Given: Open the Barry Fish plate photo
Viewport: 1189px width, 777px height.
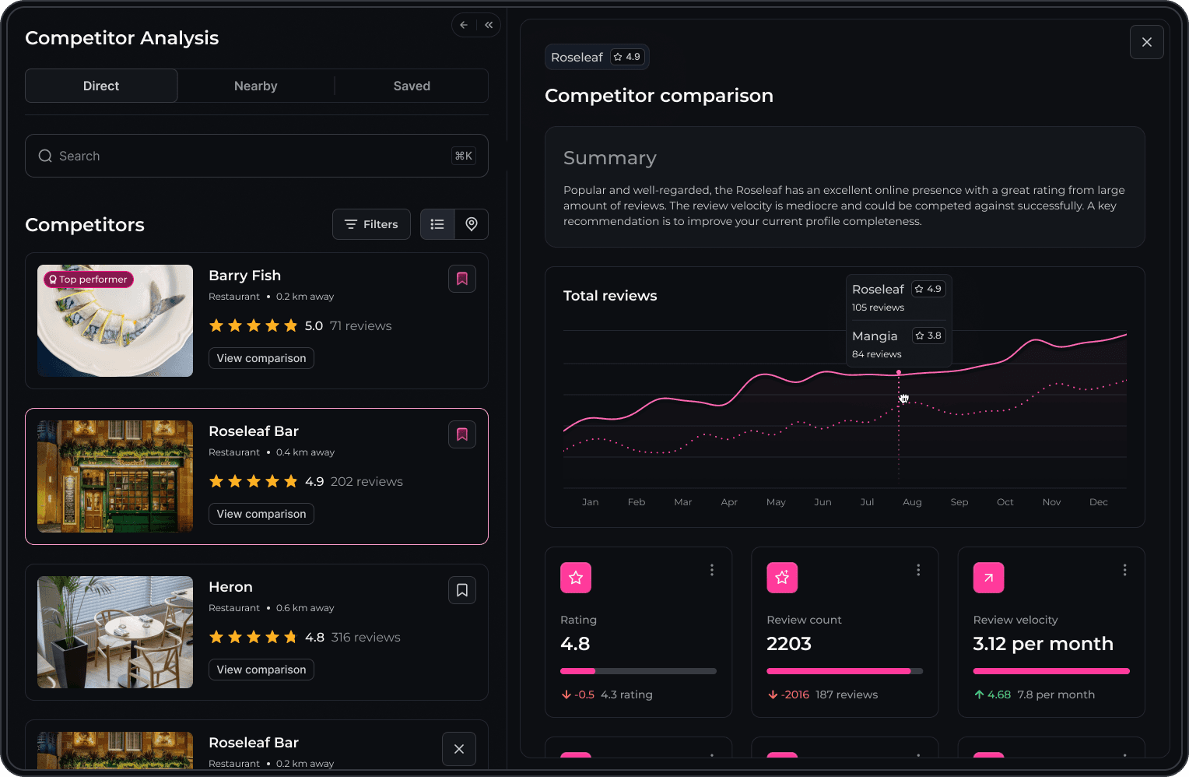Looking at the screenshot, I should [115, 321].
